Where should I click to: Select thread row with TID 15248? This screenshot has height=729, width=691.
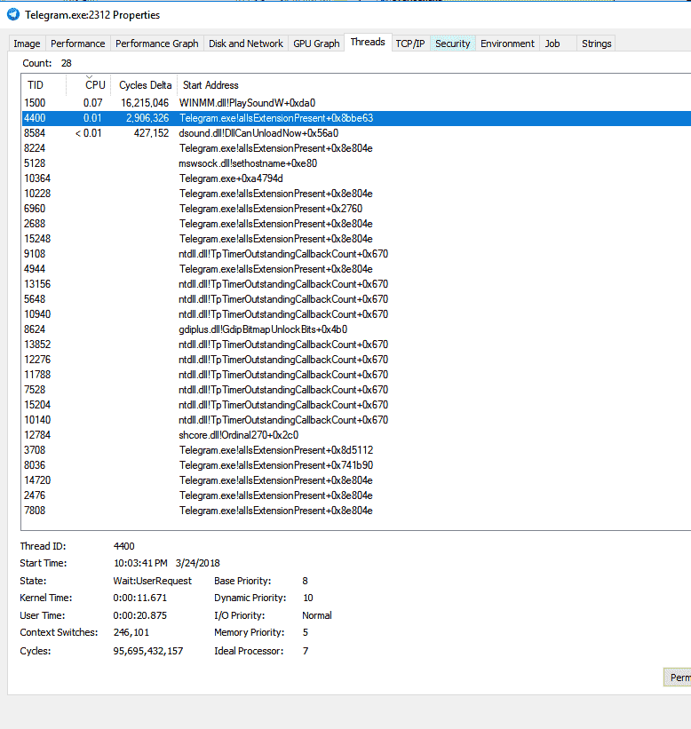click(x=356, y=239)
